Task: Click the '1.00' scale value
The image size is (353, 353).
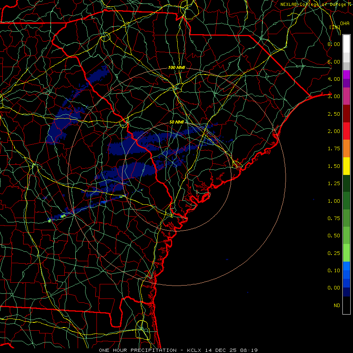Action: pyautogui.click(x=334, y=201)
